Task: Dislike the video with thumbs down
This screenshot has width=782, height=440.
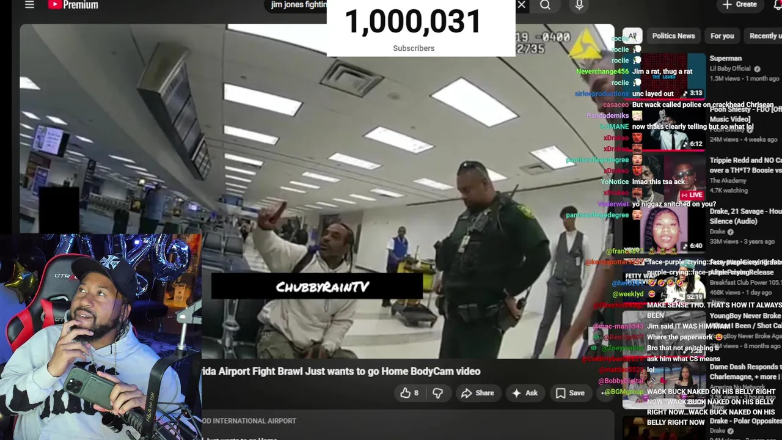Action: click(438, 393)
